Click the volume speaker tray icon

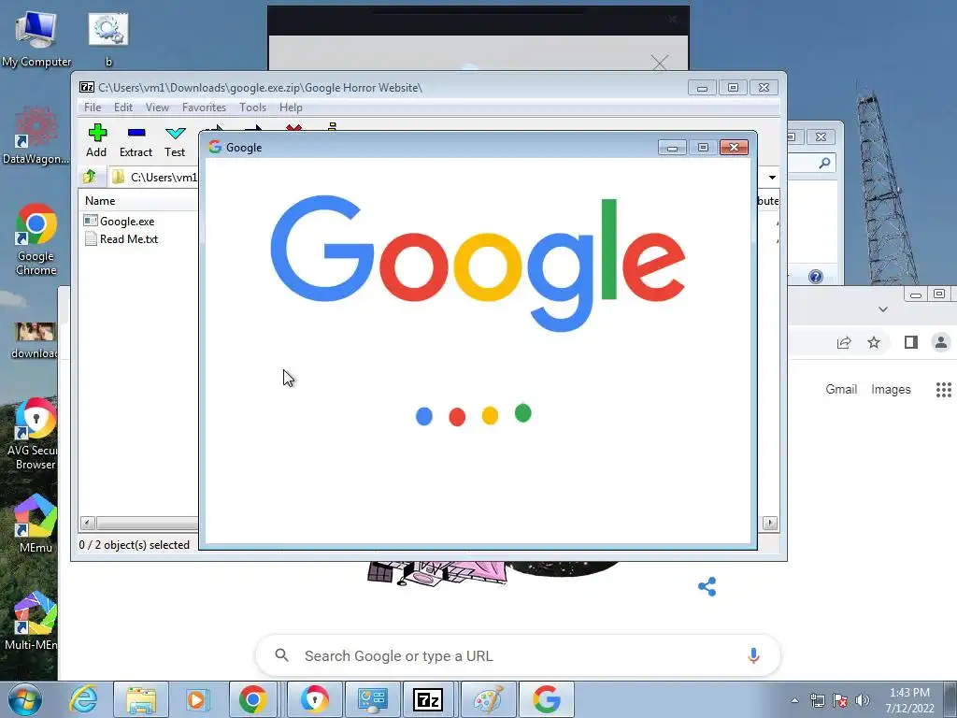coord(863,701)
